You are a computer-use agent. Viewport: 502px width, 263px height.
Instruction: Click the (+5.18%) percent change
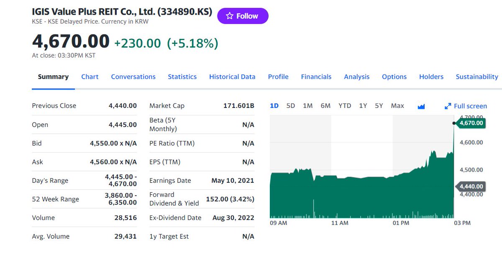192,43
